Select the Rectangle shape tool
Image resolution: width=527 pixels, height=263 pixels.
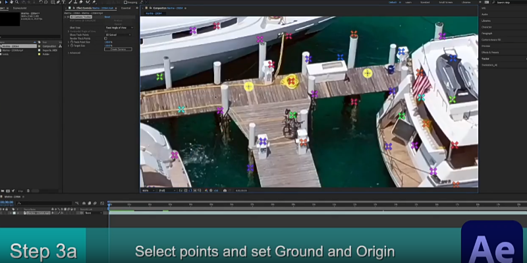pos(53,2)
